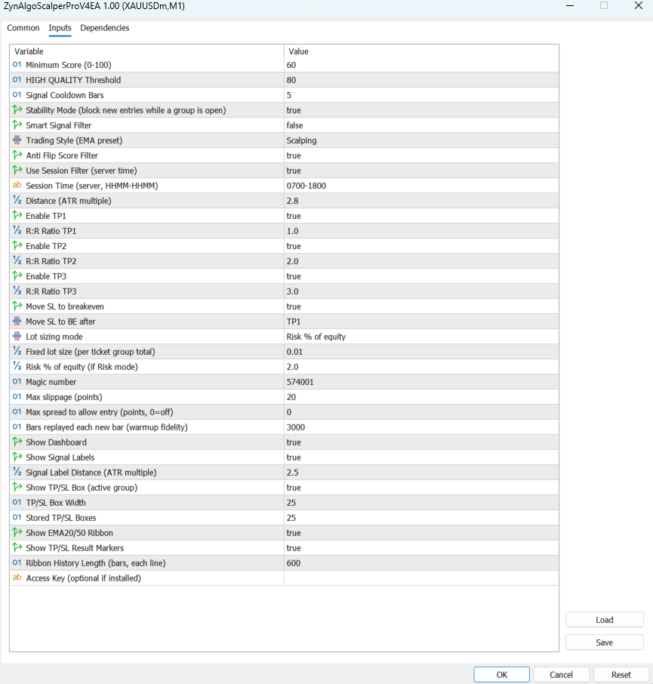Click the green boolean icon beside Stability Mode
The width and height of the screenshot is (653, 684).
(x=17, y=110)
